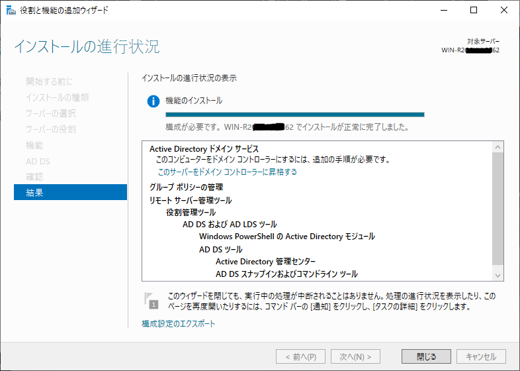Click the インストールの進行状況 page heading
Image resolution: width=520 pixels, height=371 pixels.
(x=87, y=46)
